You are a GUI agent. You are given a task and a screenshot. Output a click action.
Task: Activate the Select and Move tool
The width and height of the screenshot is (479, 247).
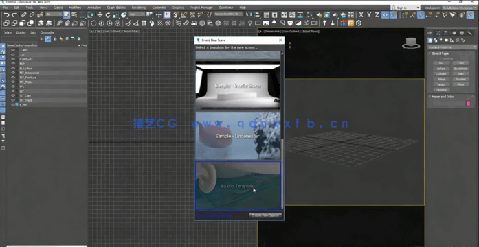tap(100, 14)
